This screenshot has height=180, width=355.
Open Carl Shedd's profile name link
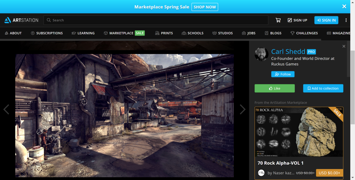click(288, 52)
